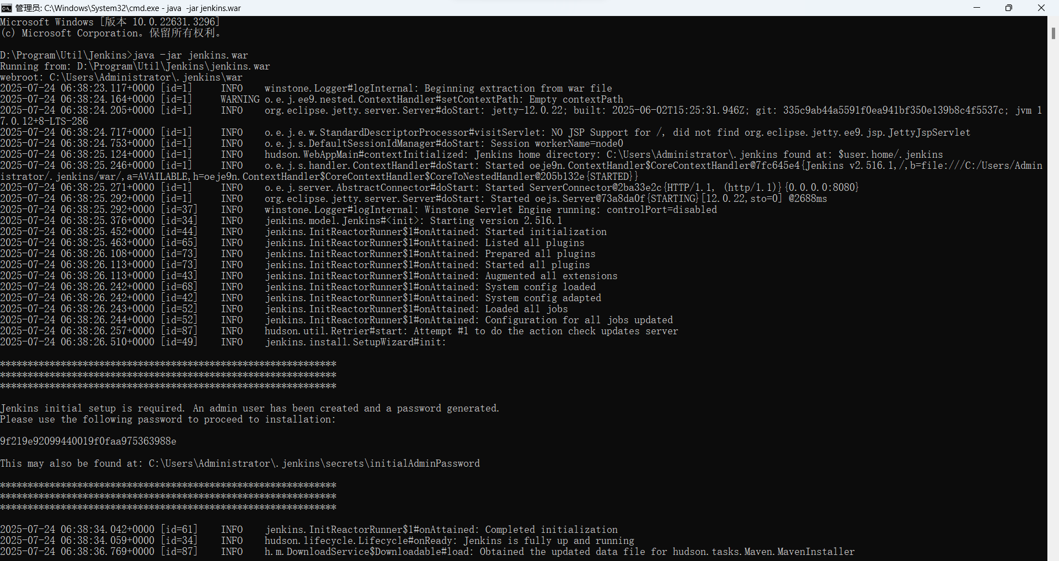Click the 'Started all plugins' log line

point(295,265)
